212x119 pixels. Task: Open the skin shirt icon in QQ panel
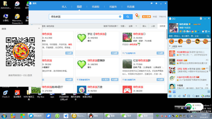203,31
